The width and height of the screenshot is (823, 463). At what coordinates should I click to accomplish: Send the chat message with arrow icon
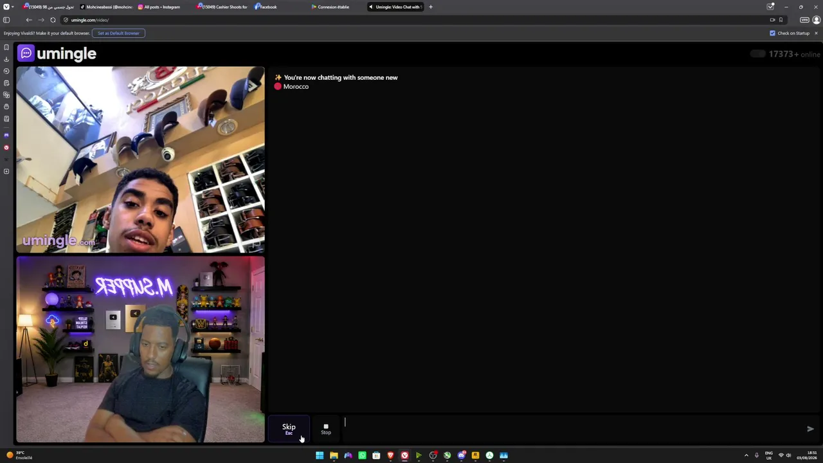(x=810, y=429)
